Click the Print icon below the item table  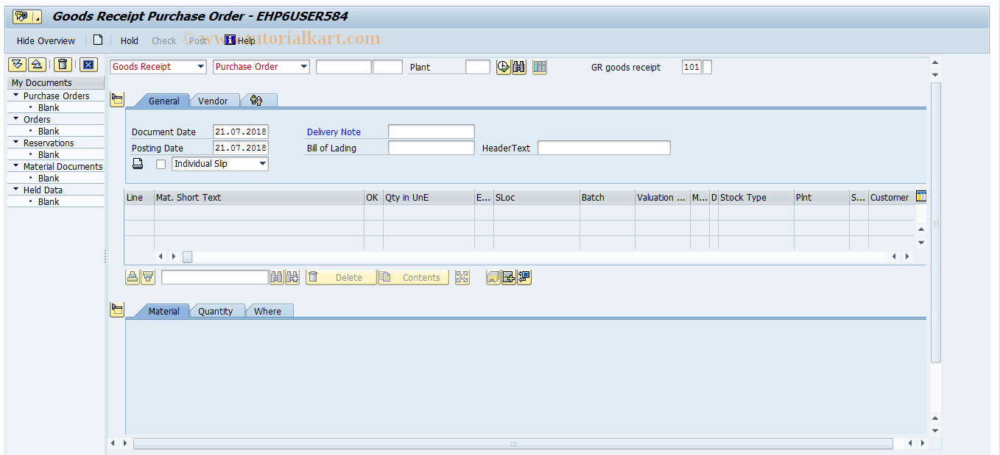point(133,277)
